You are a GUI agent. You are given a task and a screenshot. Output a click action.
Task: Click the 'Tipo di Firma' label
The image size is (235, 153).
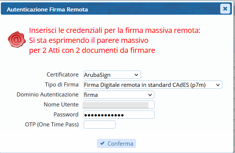click(61, 85)
